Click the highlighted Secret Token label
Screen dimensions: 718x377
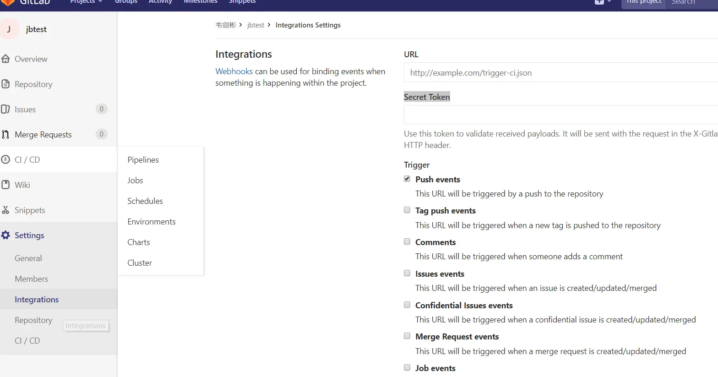coord(427,97)
